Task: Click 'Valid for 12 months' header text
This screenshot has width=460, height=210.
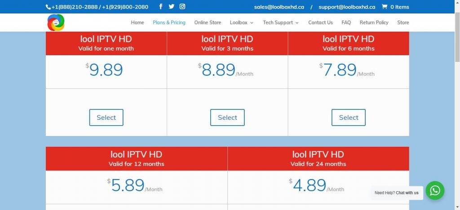Action: 137,164
